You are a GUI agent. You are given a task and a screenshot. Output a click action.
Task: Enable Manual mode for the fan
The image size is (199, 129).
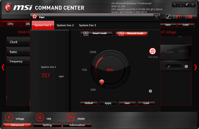coord(132,33)
